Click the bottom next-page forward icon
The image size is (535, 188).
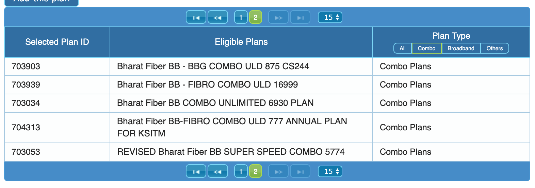(x=278, y=171)
